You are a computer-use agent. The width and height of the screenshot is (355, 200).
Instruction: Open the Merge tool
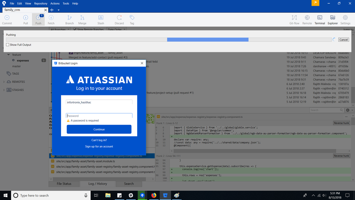(82, 20)
